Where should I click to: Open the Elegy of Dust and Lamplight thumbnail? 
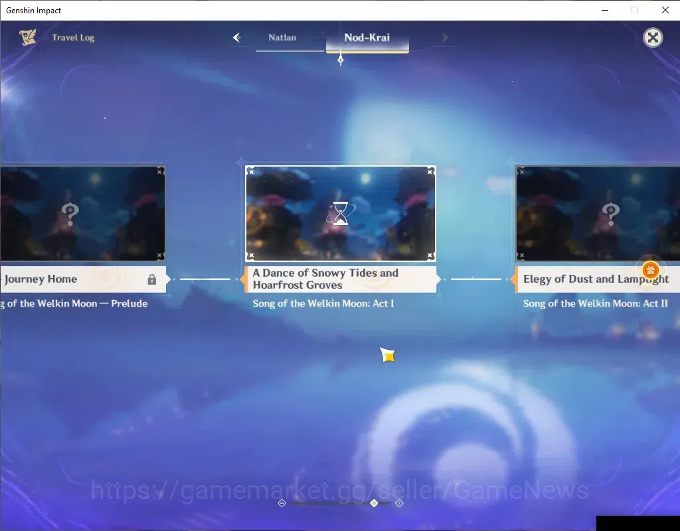pyautogui.click(x=598, y=214)
